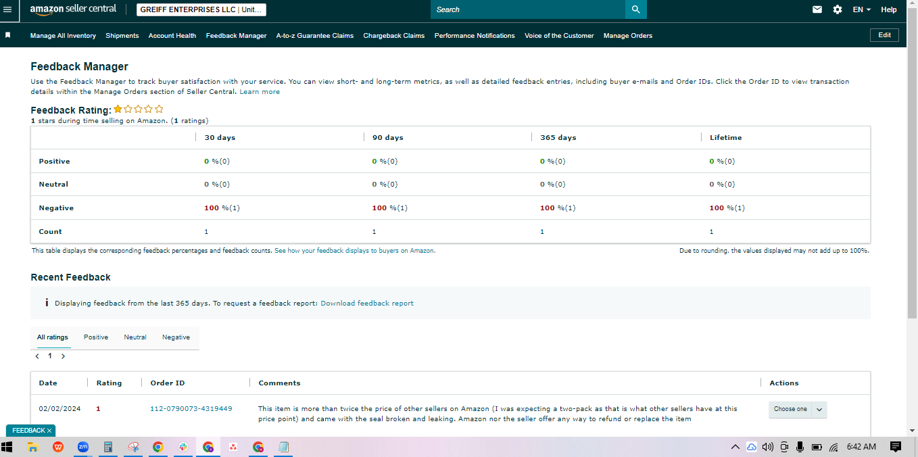Close the FEEDBACK tab widget
The image size is (918, 457).
pos(49,431)
